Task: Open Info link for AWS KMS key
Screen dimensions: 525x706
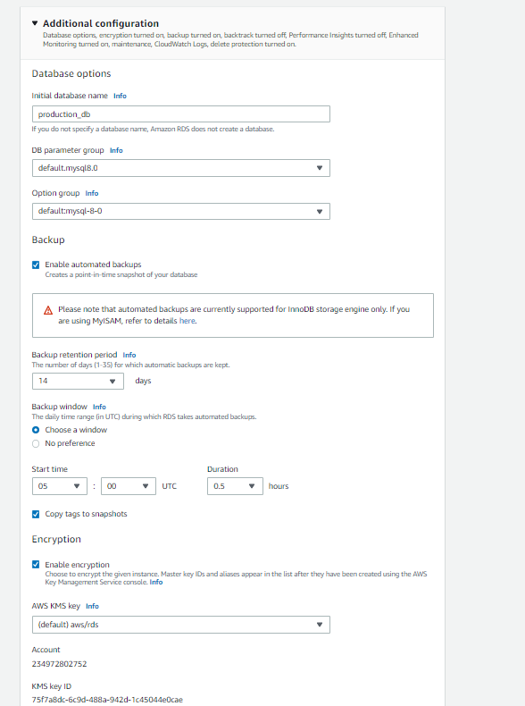Action: pyautogui.click(x=92, y=607)
